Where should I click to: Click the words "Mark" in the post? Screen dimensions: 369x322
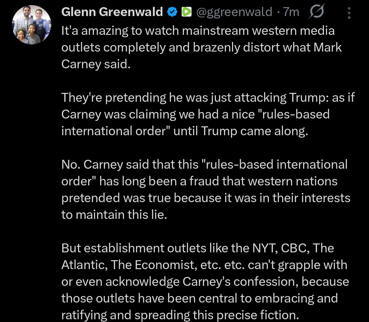(328, 47)
